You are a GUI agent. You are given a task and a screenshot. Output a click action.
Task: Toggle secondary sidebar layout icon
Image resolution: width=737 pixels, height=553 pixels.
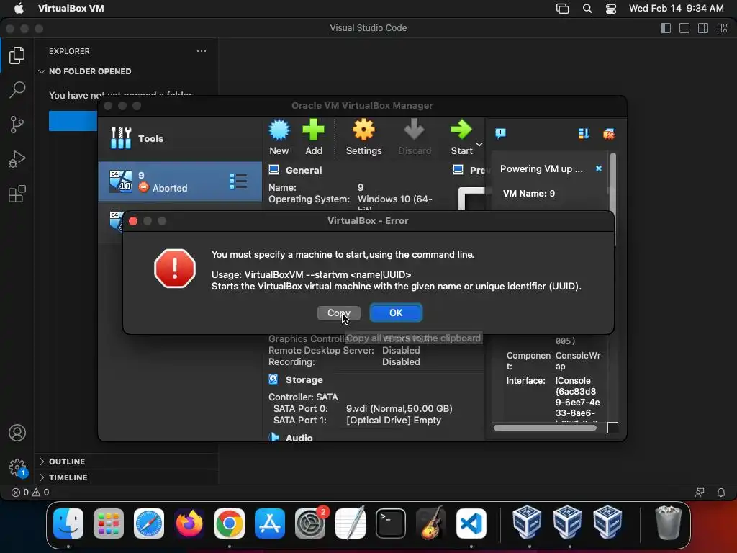703,28
